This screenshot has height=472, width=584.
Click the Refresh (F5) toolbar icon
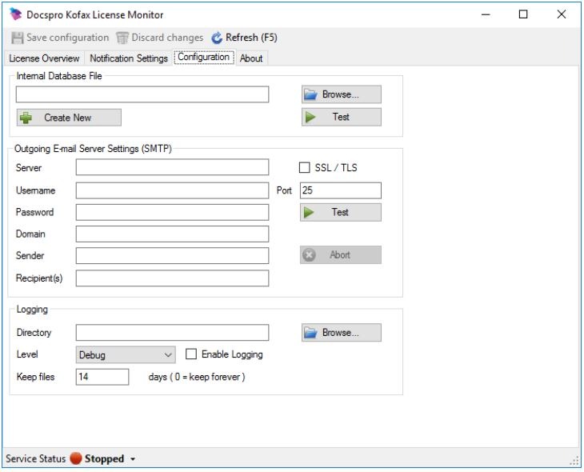217,38
